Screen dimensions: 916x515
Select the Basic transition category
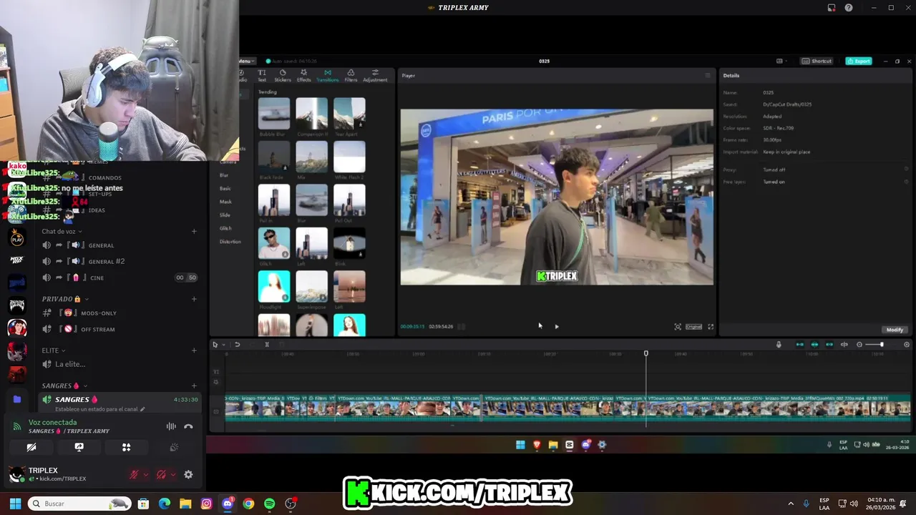click(225, 188)
